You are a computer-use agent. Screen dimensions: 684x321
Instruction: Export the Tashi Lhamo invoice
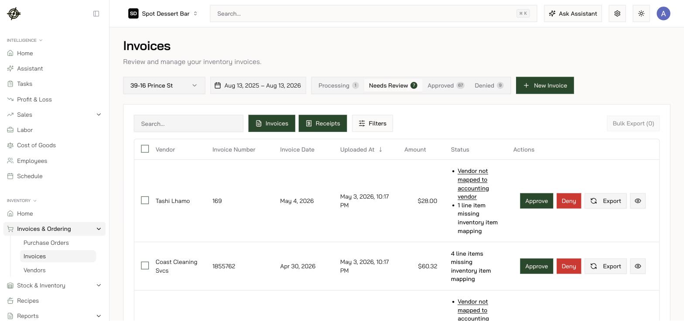click(x=605, y=201)
